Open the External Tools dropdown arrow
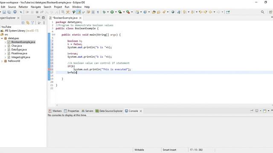The image size is (273, 153). (132, 12)
